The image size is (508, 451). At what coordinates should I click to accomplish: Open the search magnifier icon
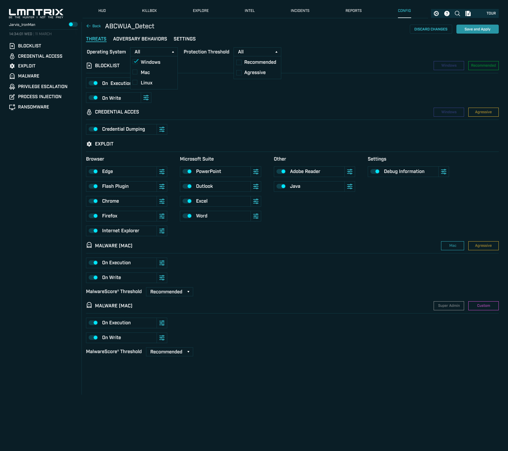[457, 13]
